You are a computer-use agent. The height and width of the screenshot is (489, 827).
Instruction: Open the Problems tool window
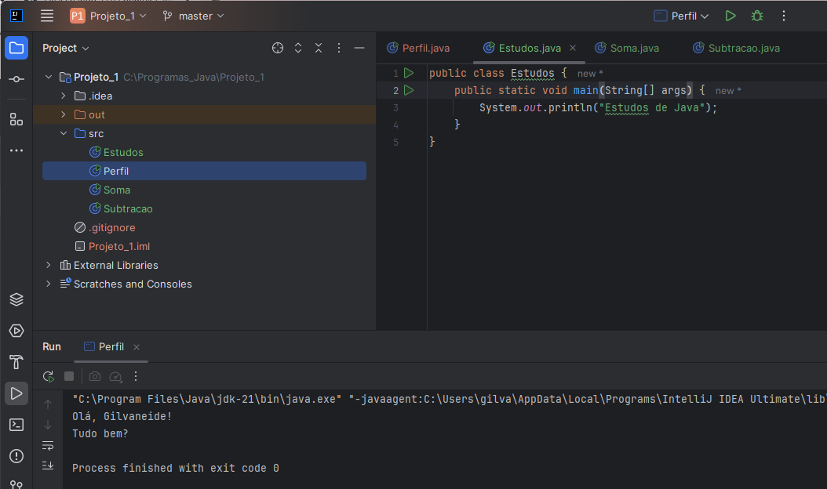[16, 456]
